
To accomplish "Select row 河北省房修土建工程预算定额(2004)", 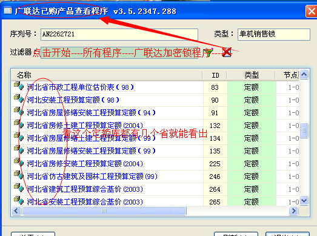I will [155, 126].
